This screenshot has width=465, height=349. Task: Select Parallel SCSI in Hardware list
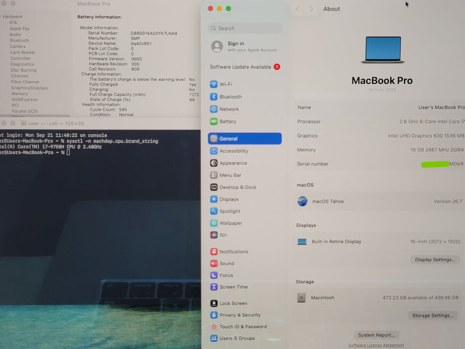click(x=25, y=111)
